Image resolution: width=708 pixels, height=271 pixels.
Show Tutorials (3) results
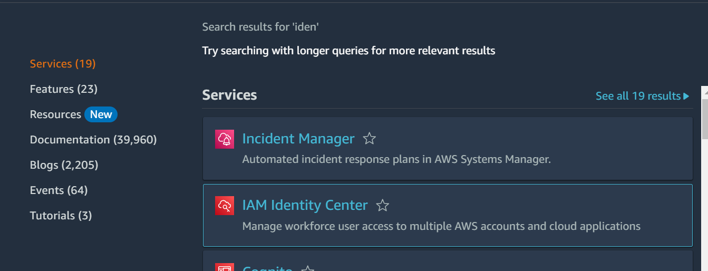61,216
